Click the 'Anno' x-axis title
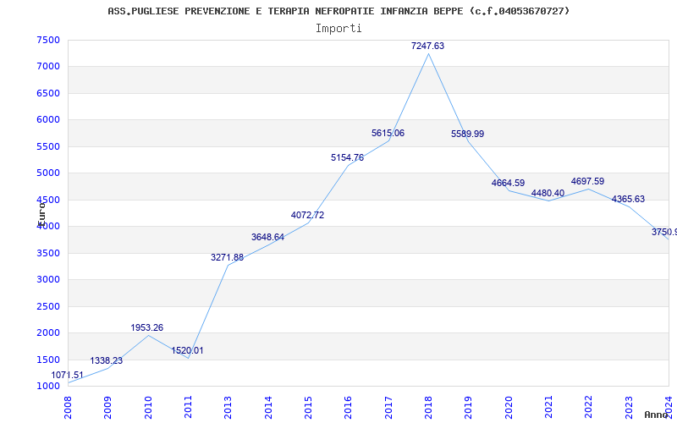The image size is (677, 423). 656,415
